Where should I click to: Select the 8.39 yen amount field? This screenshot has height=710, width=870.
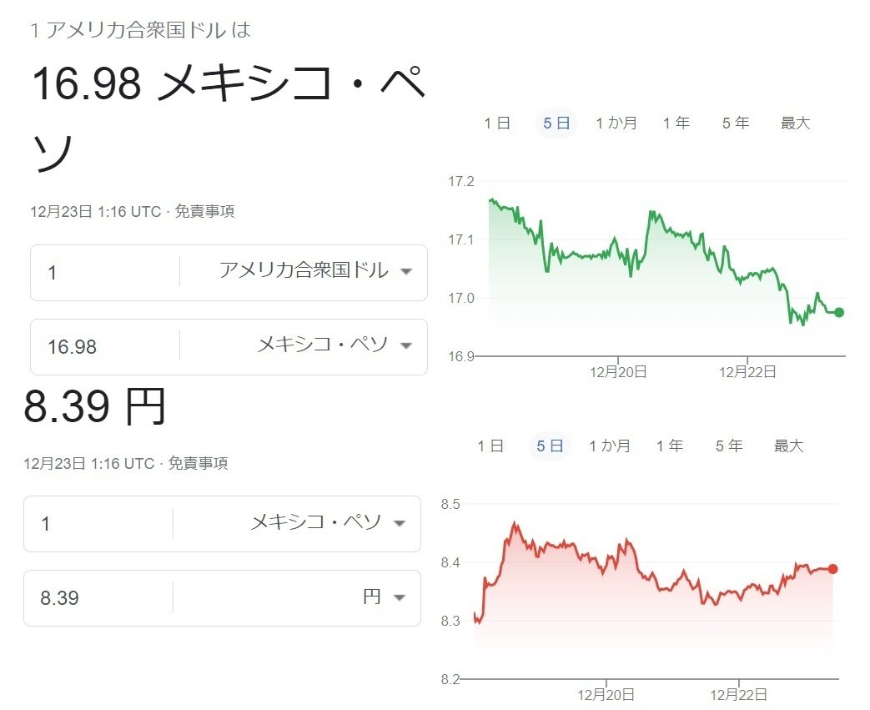click(100, 597)
